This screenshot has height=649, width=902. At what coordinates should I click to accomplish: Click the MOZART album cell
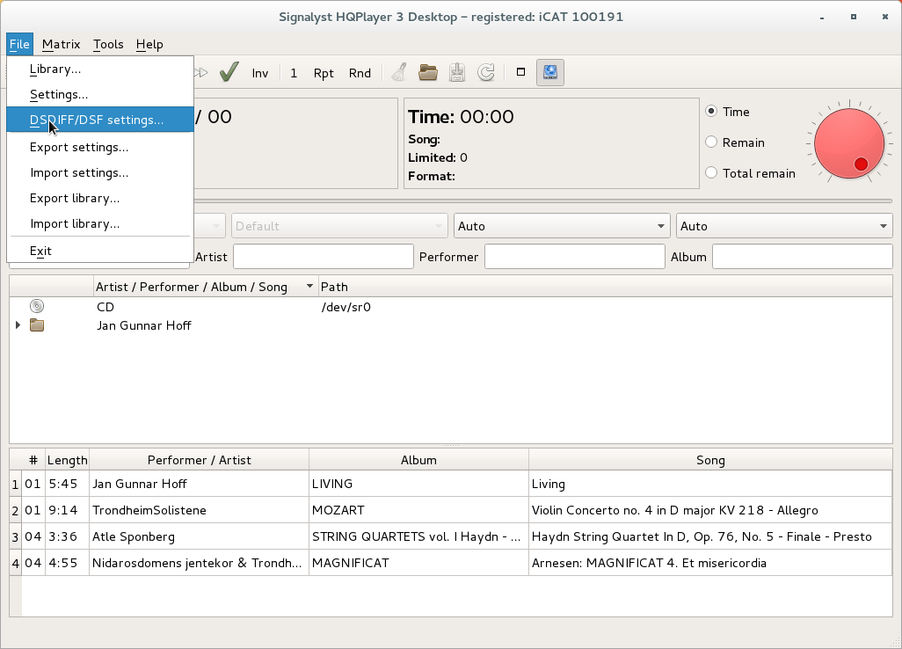(418, 510)
